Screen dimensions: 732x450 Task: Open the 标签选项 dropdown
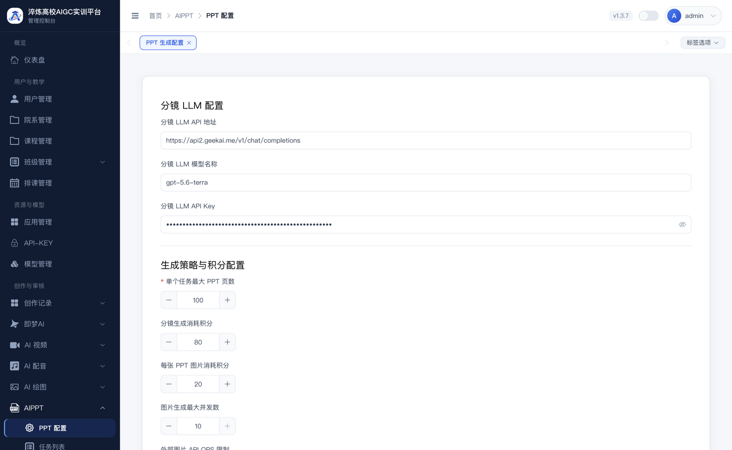[x=702, y=42]
